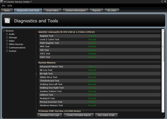The height and width of the screenshot is (119, 167).
Task: Open the File menu
Action: 4,6
